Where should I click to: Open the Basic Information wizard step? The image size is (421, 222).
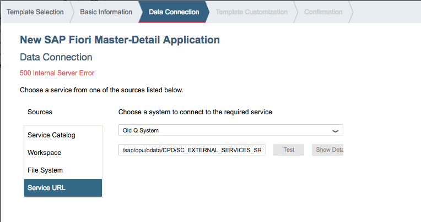pos(106,12)
